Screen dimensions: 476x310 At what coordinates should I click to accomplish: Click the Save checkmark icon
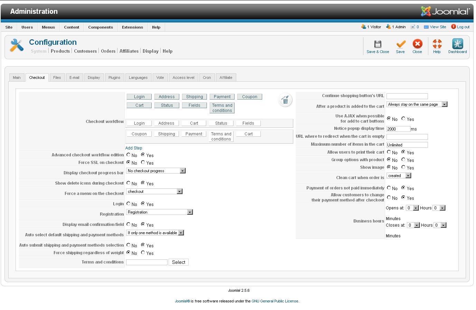(x=401, y=44)
